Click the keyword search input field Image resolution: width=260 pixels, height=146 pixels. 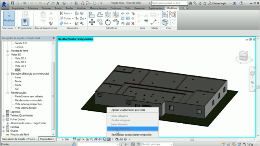pyautogui.click(x=169, y=3)
